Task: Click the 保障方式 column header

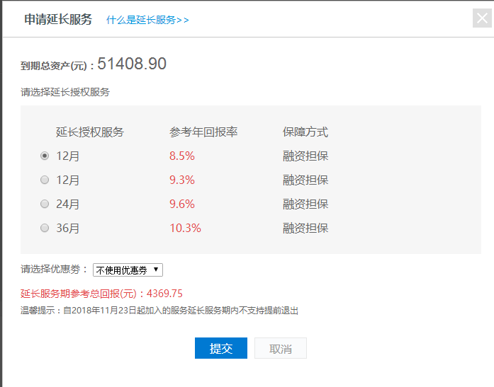Action: (x=305, y=132)
